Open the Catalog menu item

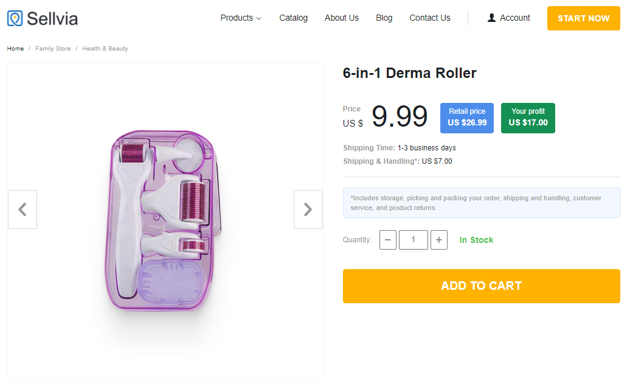(x=293, y=18)
